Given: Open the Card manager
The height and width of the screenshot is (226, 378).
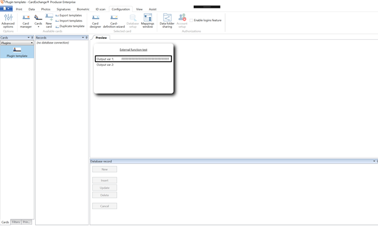Looking at the screenshot, I should pos(26,21).
